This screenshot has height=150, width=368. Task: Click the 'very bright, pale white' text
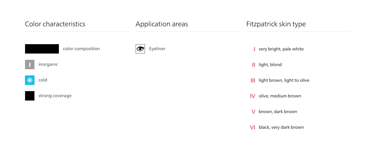[281, 49]
